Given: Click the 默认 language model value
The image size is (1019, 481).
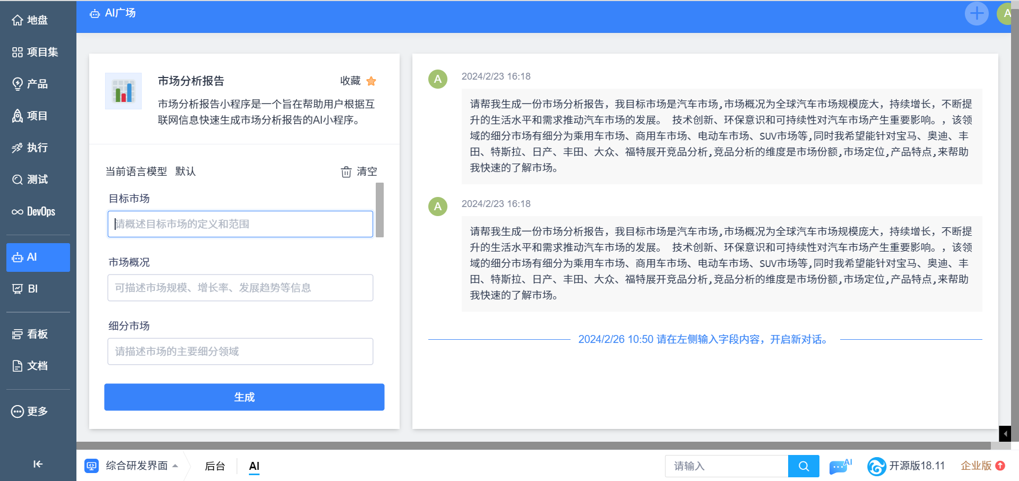Looking at the screenshot, I should point(185,171).
